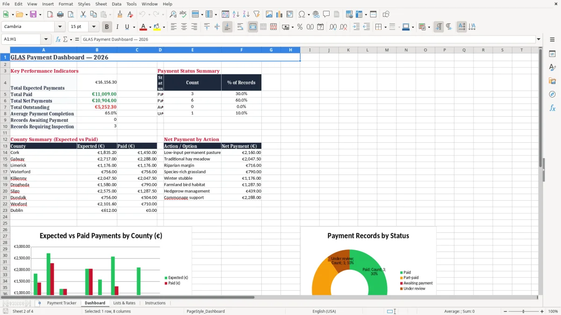Open the Function Wizard
The image size is (561, 315).
(58, 39)
